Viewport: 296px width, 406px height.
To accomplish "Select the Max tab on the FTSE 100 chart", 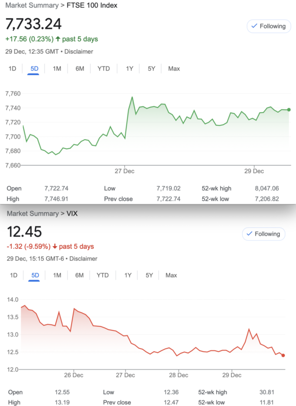I will tap(174, 69).
